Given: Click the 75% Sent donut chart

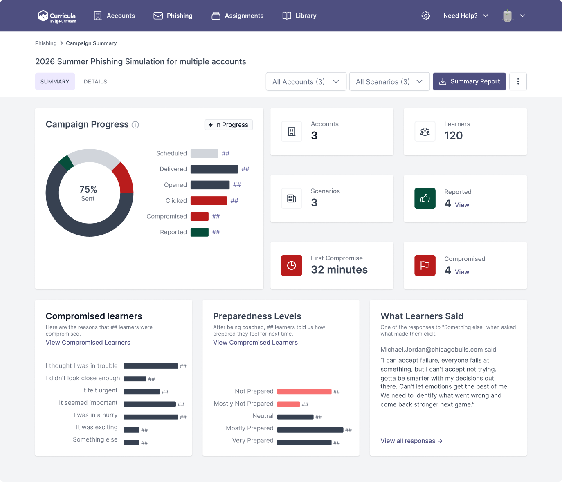Looking at the screenshot, I should [90, 193].
